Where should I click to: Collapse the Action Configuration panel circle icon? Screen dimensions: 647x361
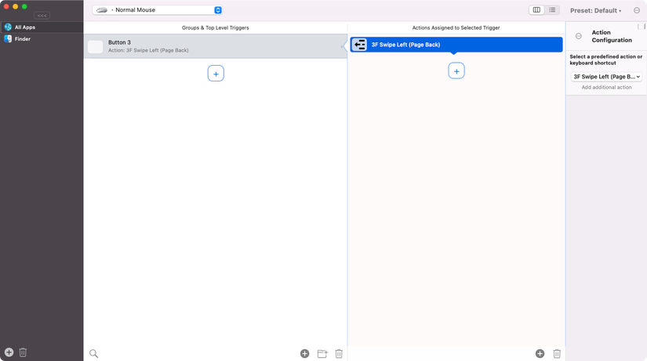[x=579, y=36]
